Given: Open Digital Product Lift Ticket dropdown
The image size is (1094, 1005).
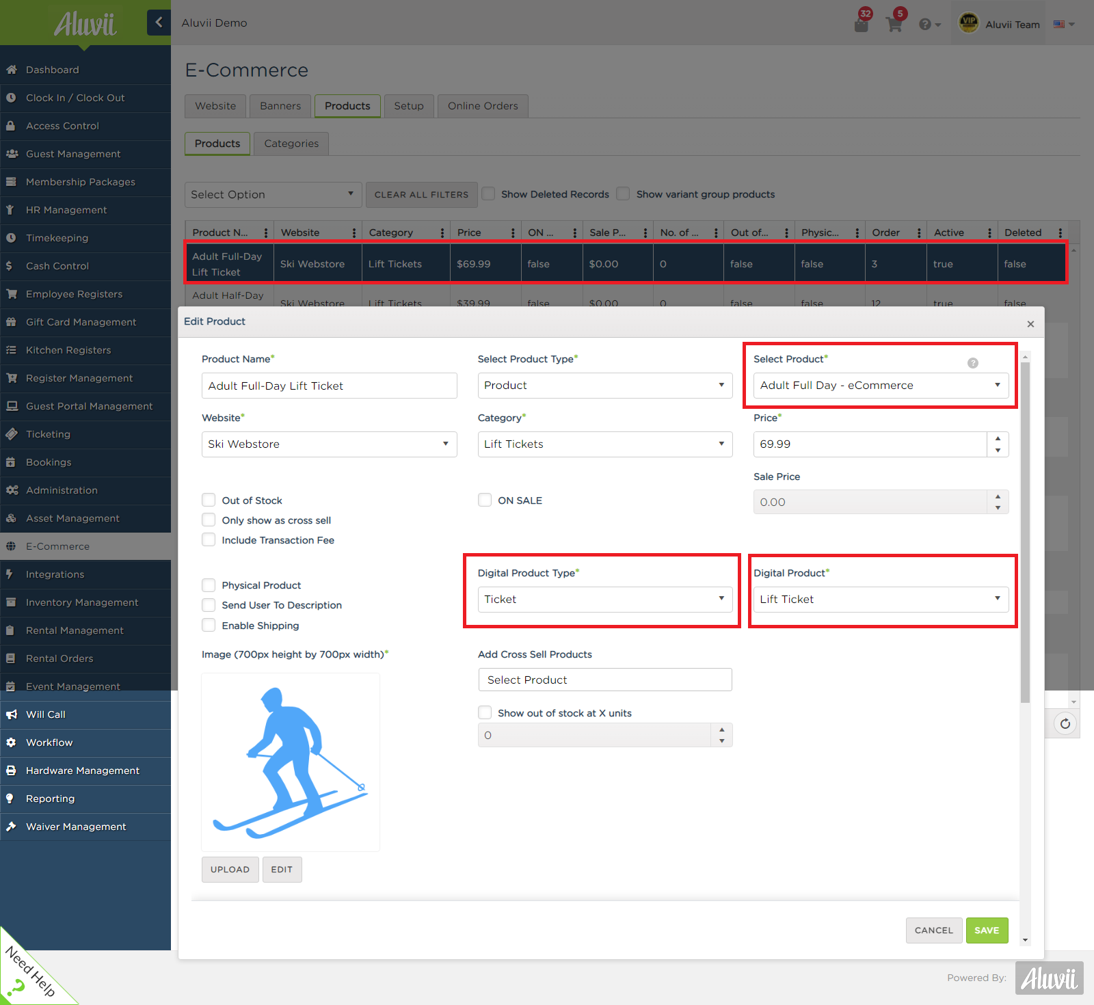Looking at the screenshot, I should [881, 600].
